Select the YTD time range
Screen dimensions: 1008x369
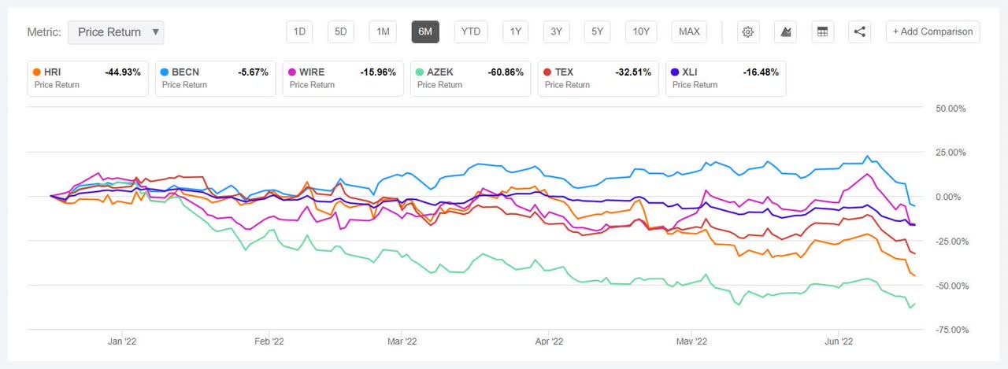point(471,32)
